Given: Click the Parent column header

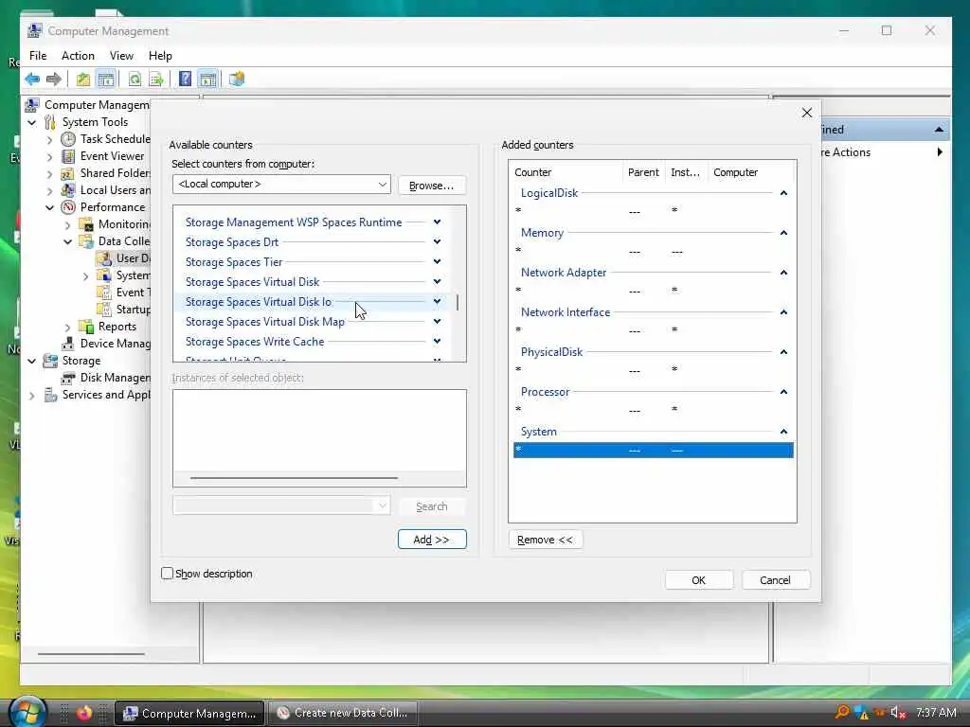Looking at the screenshot, I should coord(643,172).
